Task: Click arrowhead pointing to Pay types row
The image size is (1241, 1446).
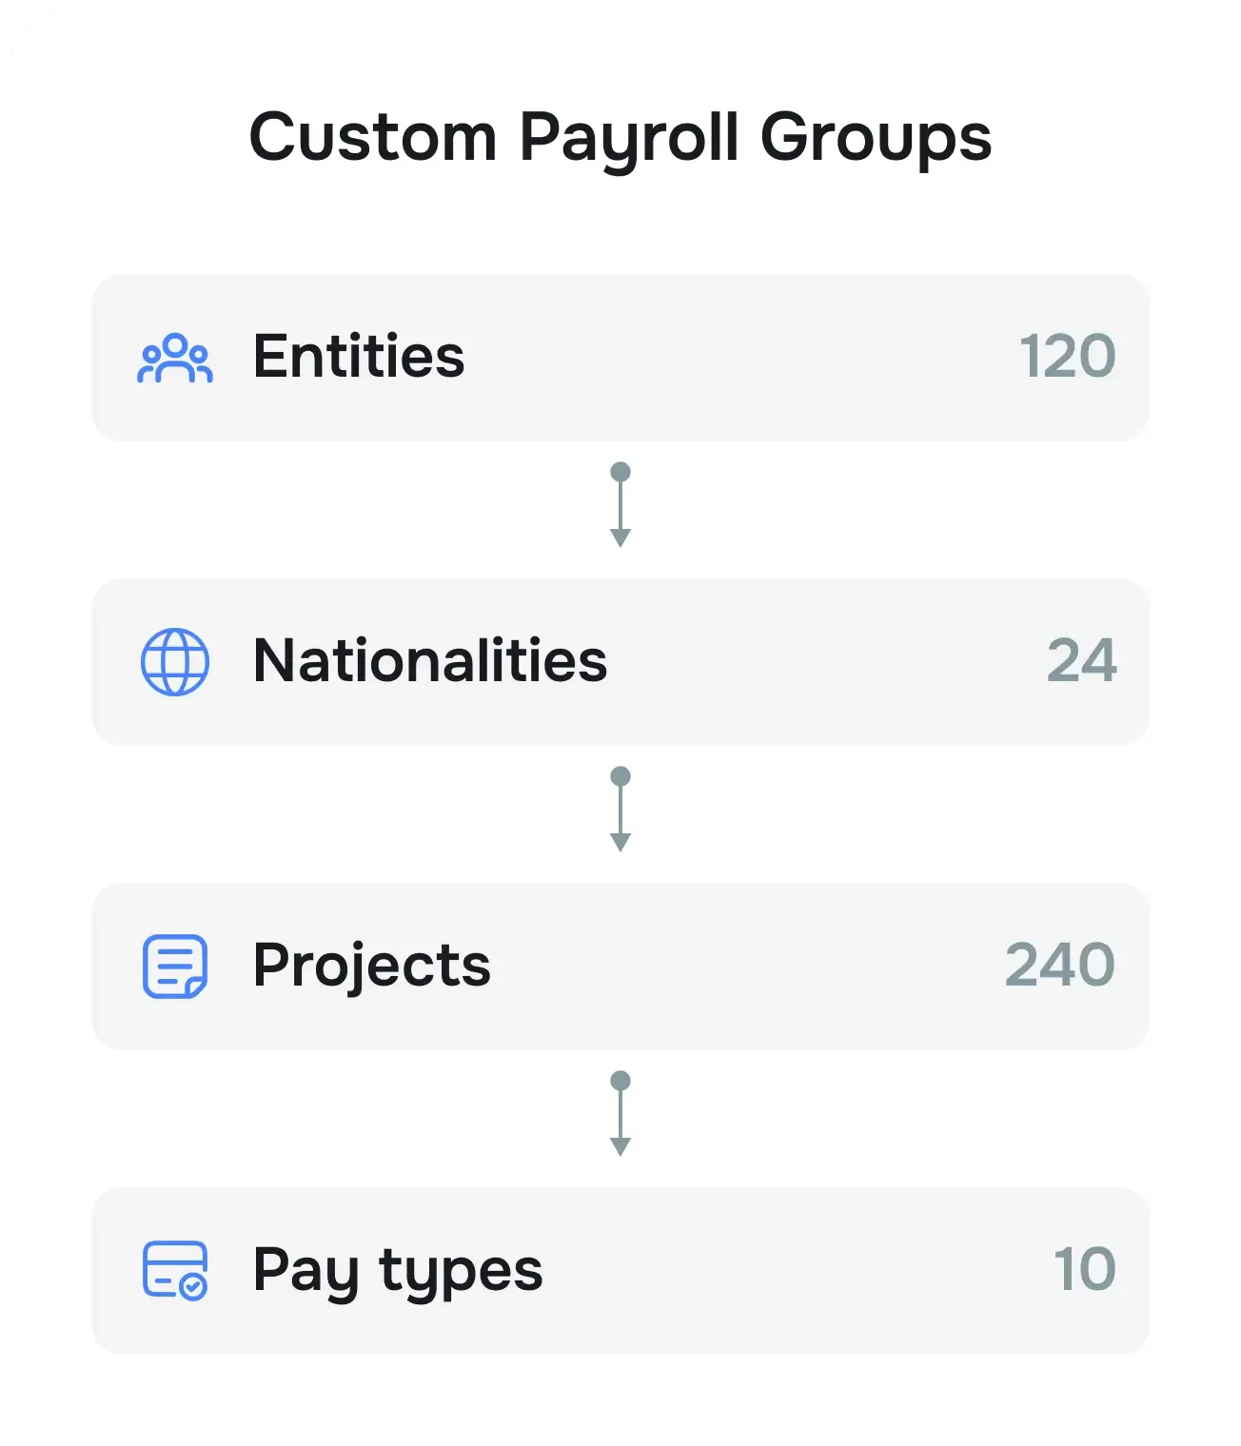Action: tap(620, 1147)
